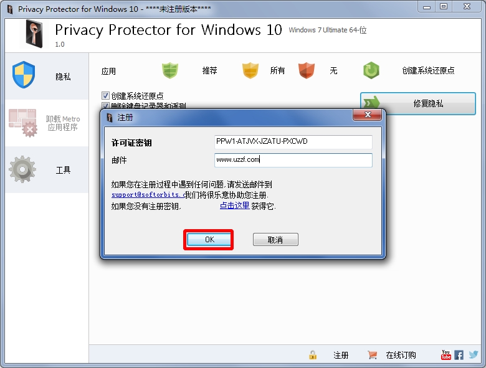
Task: Click the 取消 cancel button
Action: tap(275, 240)
